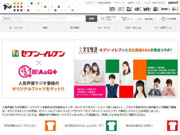
Task: Click the 文化放送 logo in banner
Action: 88,50
